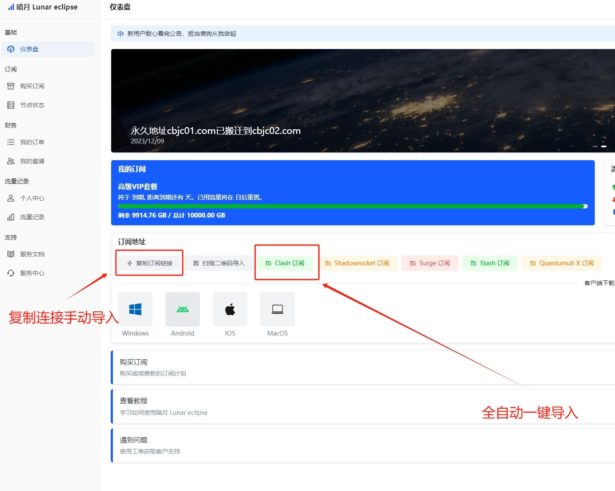Open 流量记录 chart menu item
615x491 pixels.
[x=32, y=217]
